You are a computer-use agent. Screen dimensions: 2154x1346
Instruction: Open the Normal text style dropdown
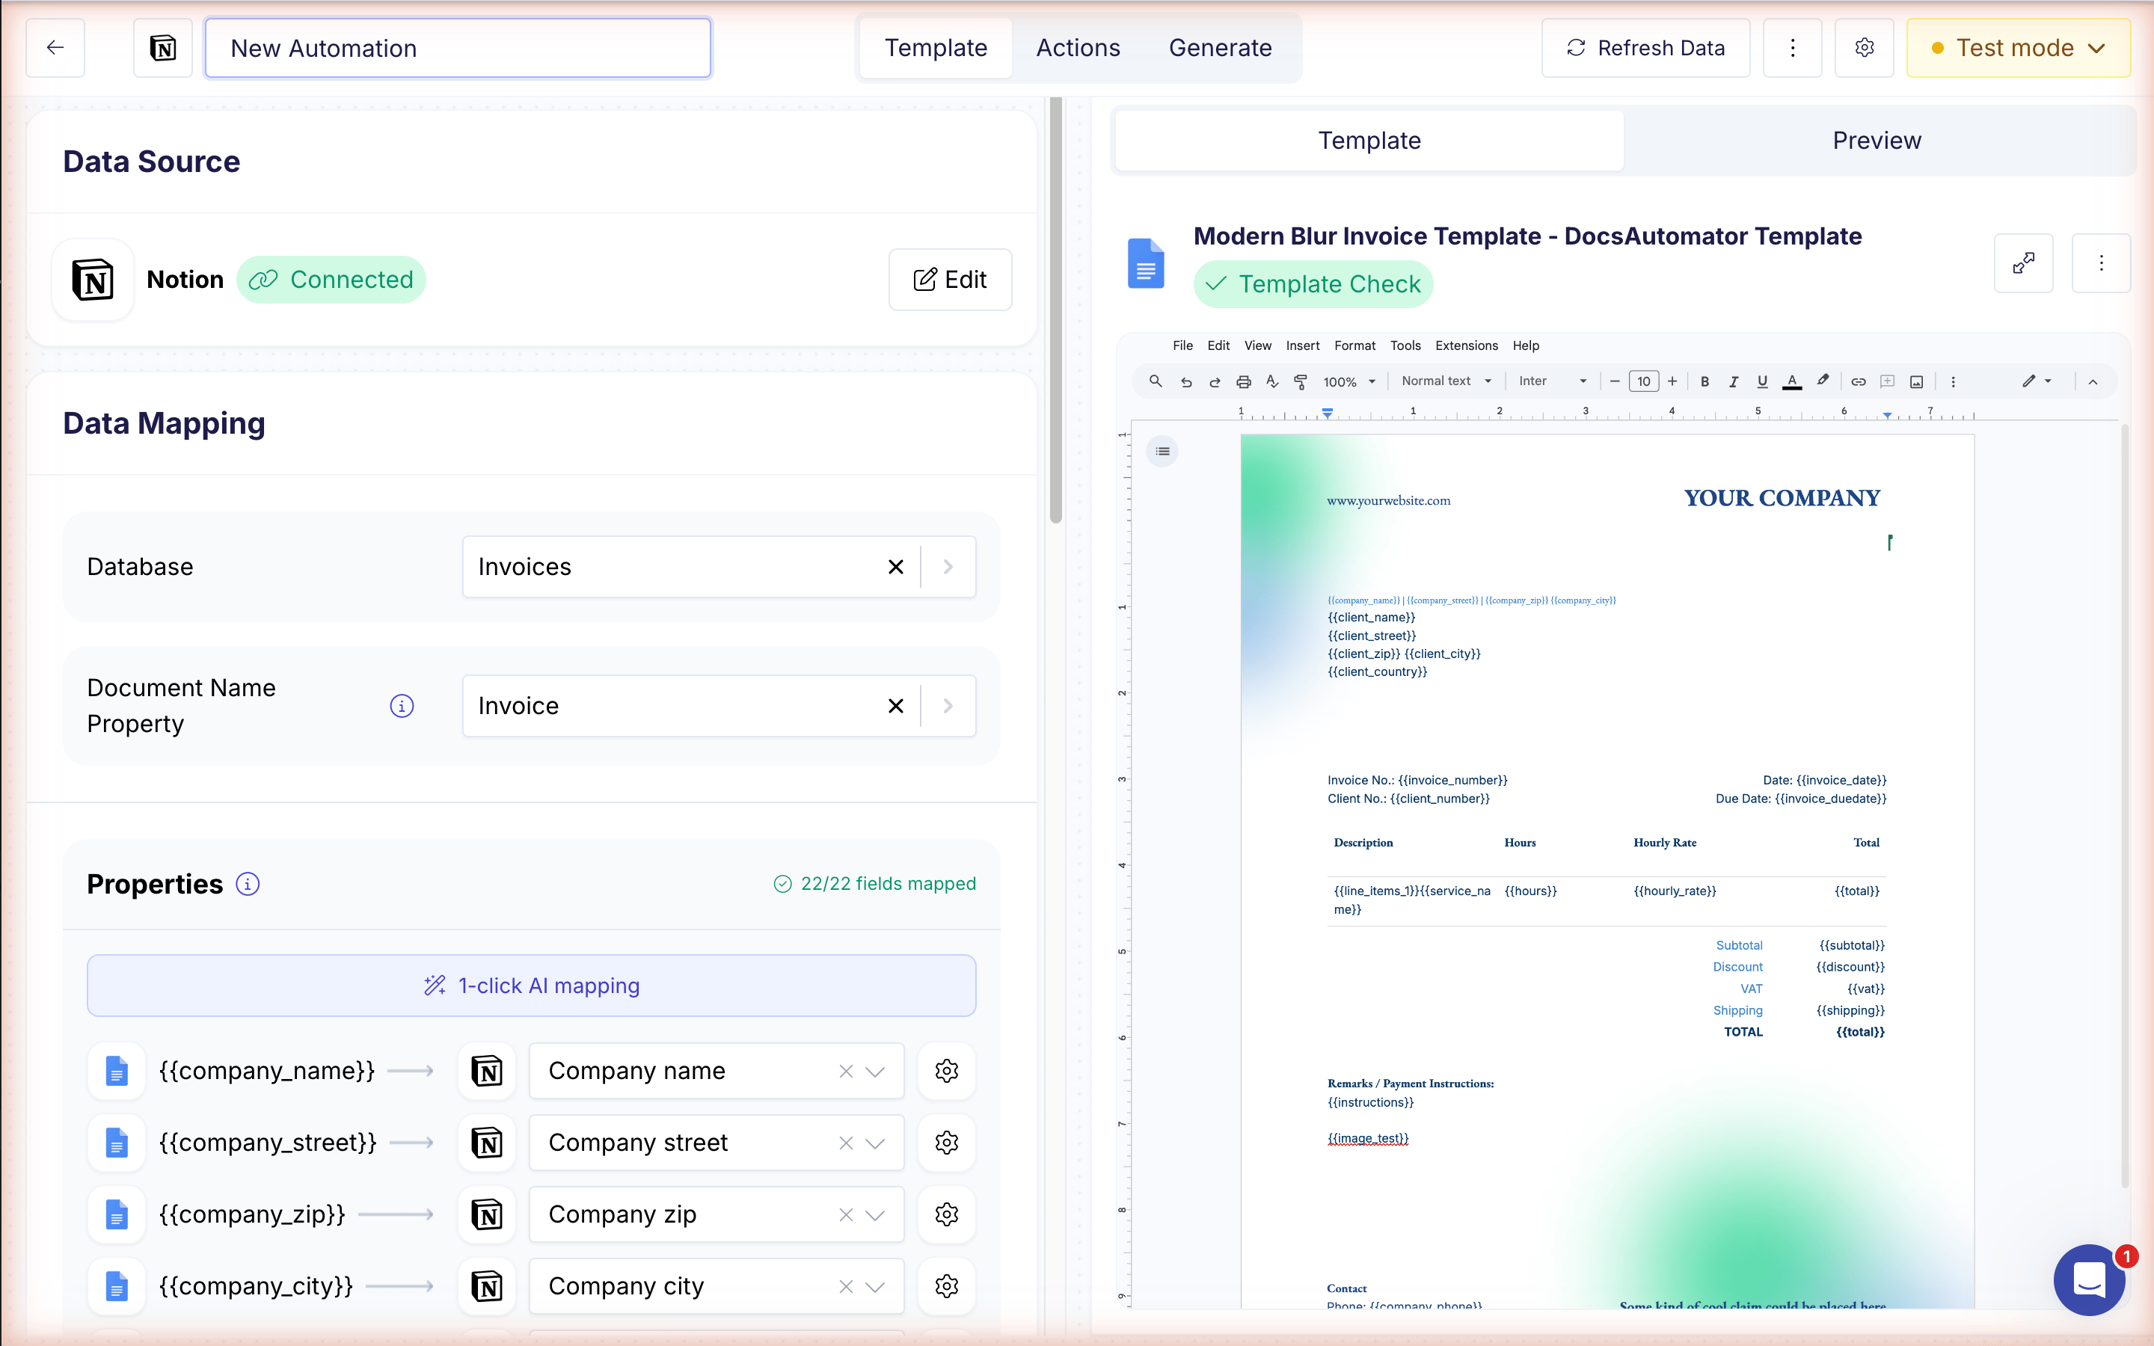point(1446,381)
